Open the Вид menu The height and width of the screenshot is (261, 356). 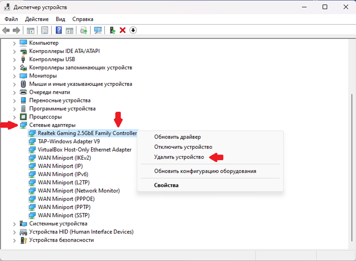[60, 19]
